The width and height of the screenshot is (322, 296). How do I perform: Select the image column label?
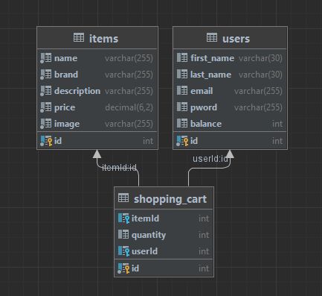[67, 124]
